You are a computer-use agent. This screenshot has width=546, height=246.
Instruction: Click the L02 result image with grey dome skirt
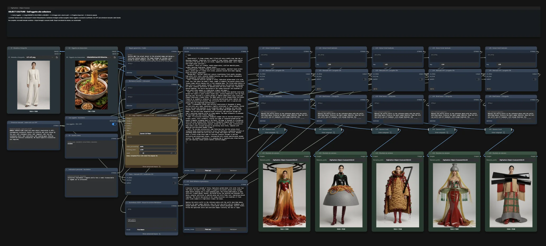tap(341, 195)
